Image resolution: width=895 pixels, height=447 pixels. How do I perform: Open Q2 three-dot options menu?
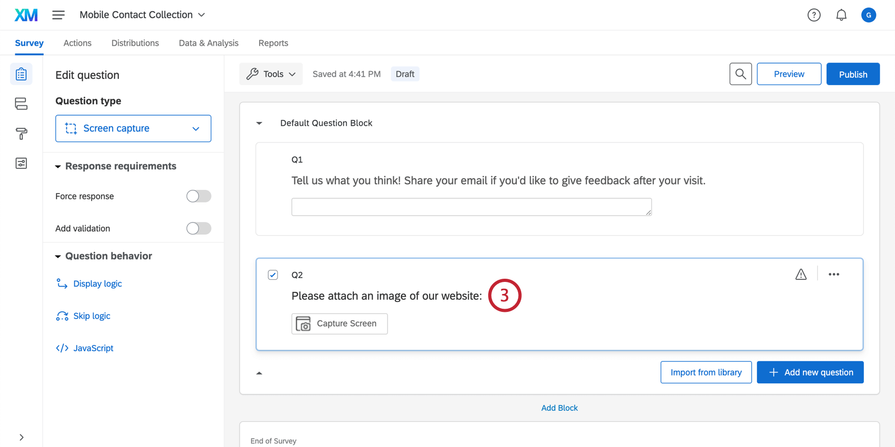pyautogui.click(x=834, y=275)
